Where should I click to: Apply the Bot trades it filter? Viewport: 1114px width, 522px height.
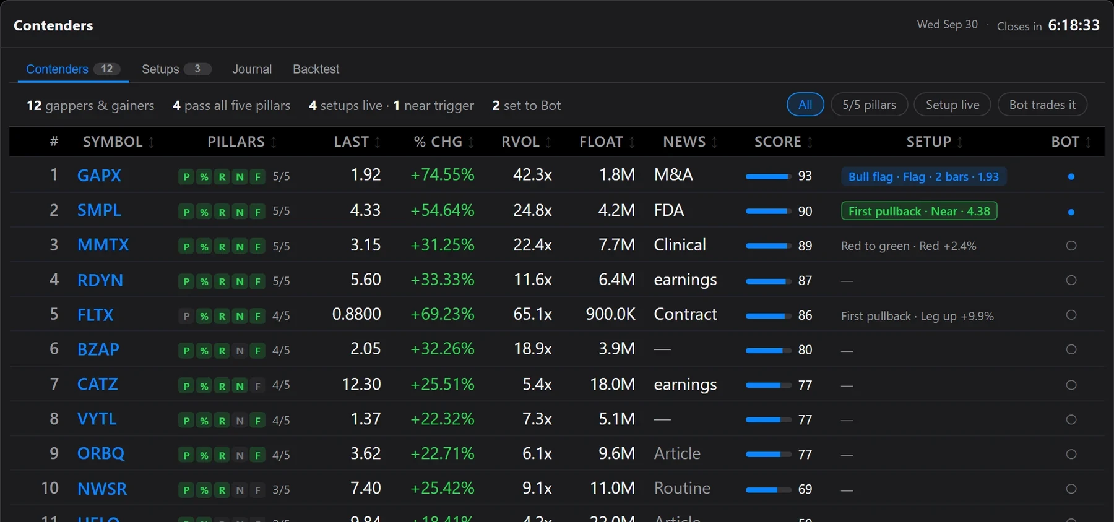tap(1042, 105)
